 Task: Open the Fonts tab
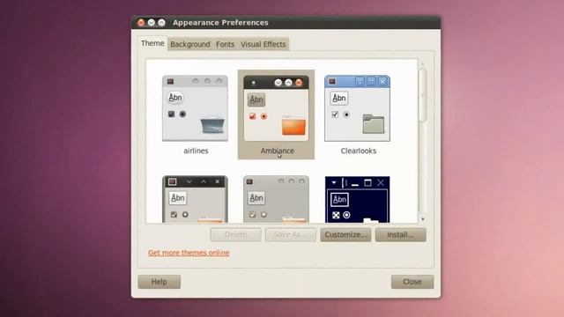click(x=226, y=44)
